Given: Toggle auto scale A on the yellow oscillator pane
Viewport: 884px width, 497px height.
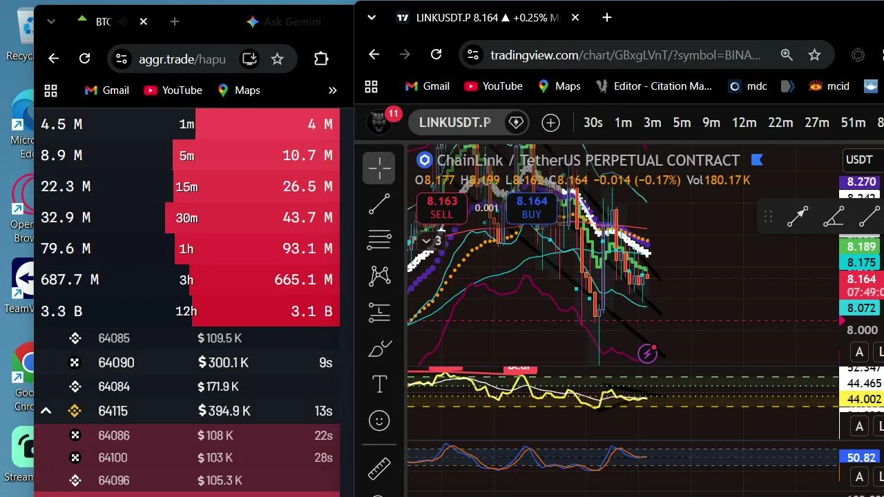Looking at the screenshot, I should tap(859, 427).
